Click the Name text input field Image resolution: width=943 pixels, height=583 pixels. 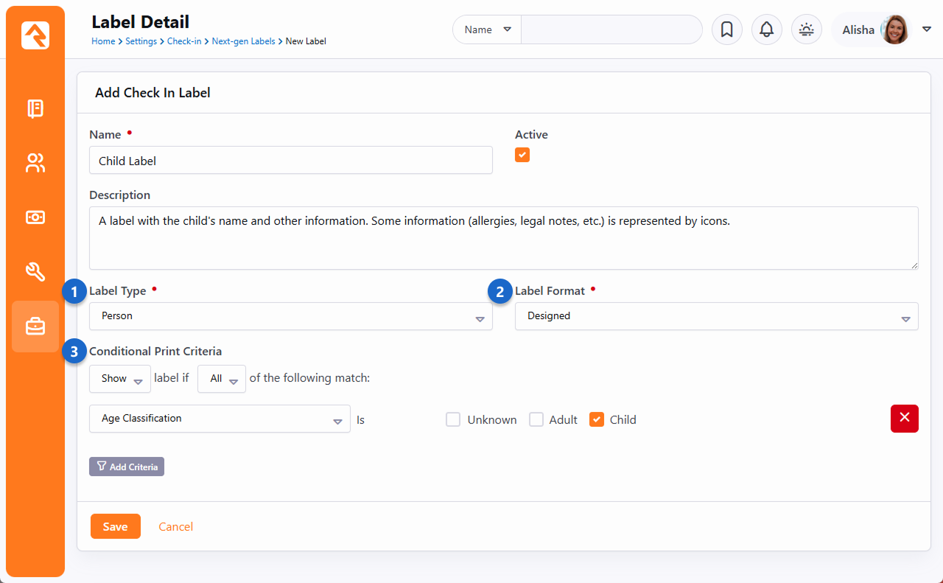coord(290,161)
